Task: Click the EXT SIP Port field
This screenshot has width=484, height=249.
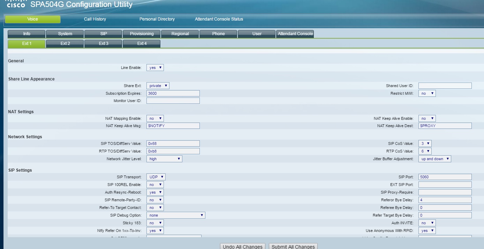Action: pos(445,185)
